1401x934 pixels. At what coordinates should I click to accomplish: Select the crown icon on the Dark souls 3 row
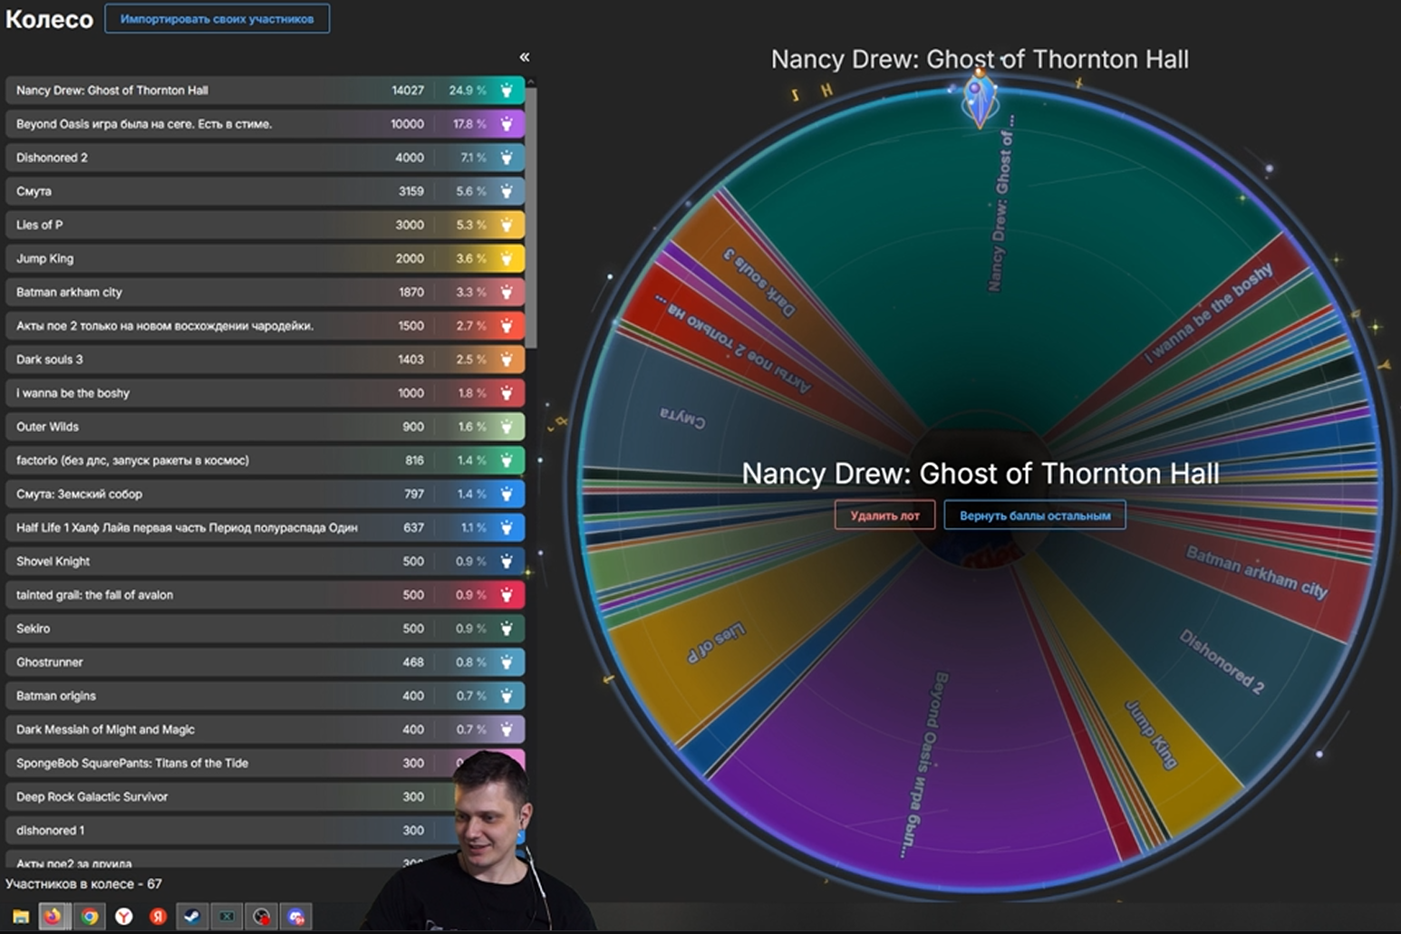[507, 360]
